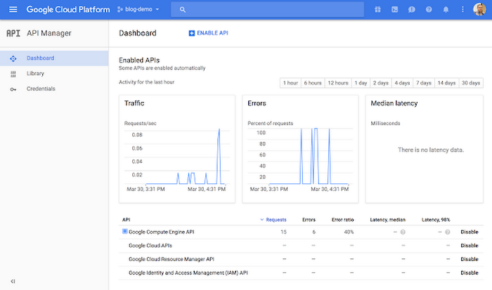Select Dashboard in the sidebar

[x=54, y=58]
